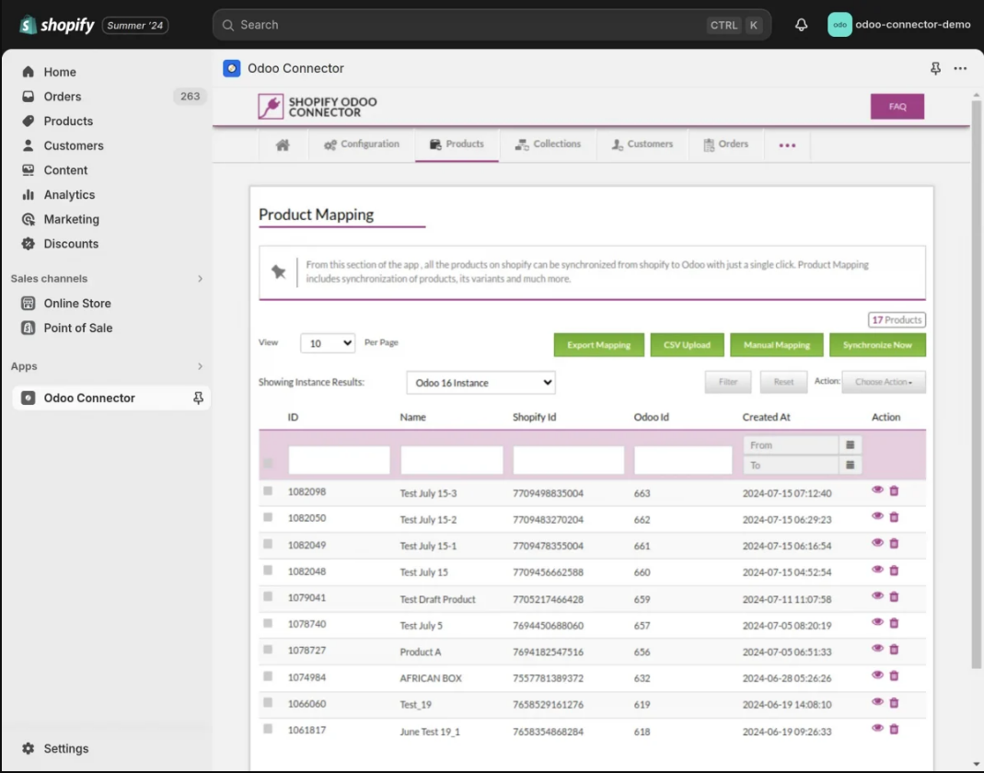Open the per-page view count dropdown
984x773 pixels.
pyautogui.click(x=328, y=343)
